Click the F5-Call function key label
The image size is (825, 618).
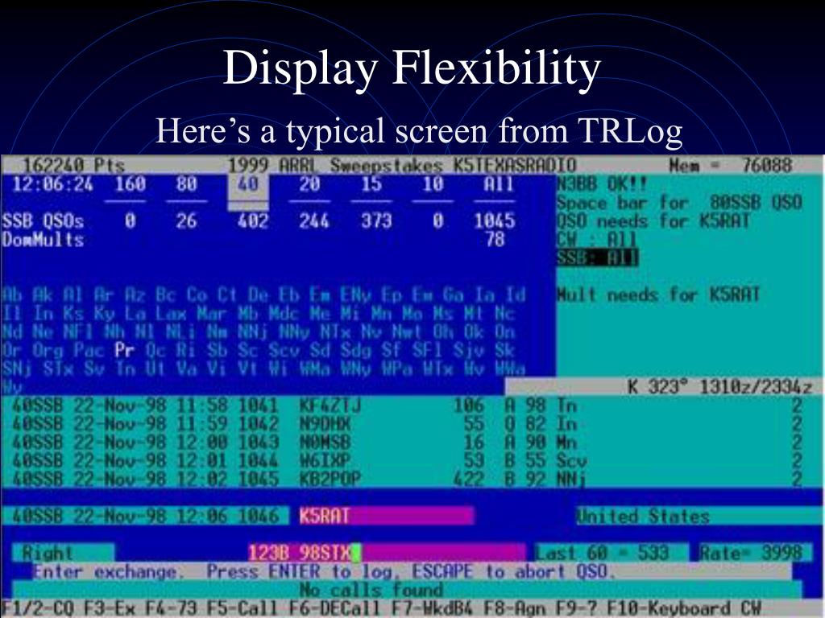(x=243, y=608)
